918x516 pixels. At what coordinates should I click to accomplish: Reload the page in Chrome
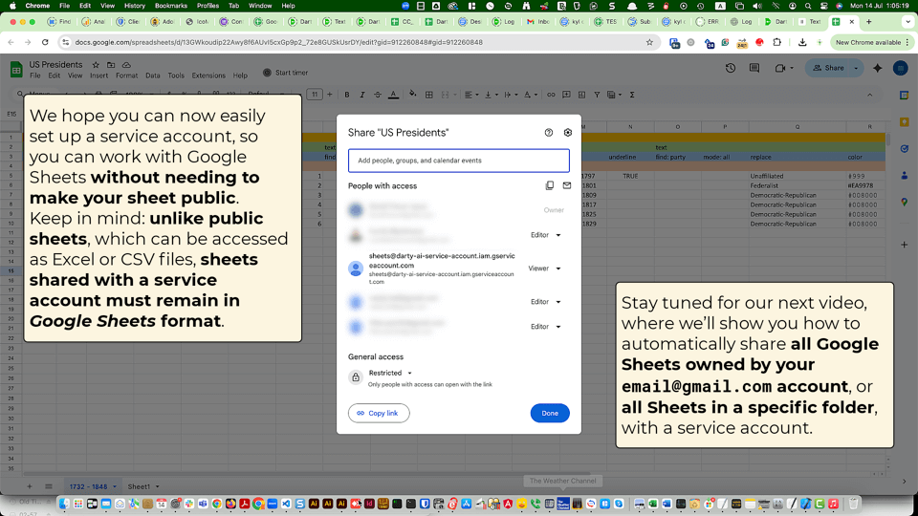point(45,42)
